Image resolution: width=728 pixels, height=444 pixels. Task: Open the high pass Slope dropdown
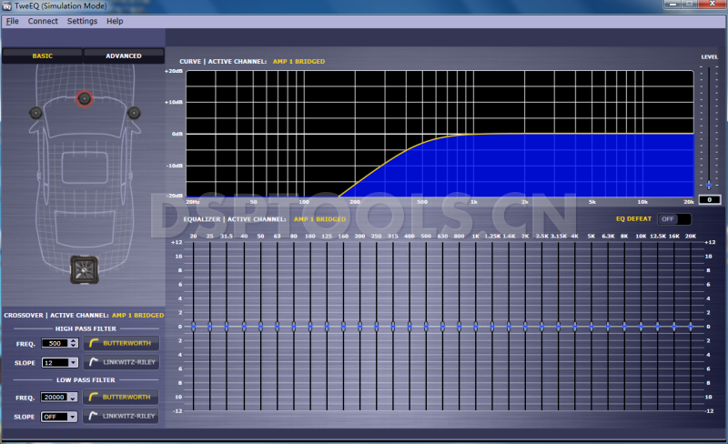[x=74, y=362]
